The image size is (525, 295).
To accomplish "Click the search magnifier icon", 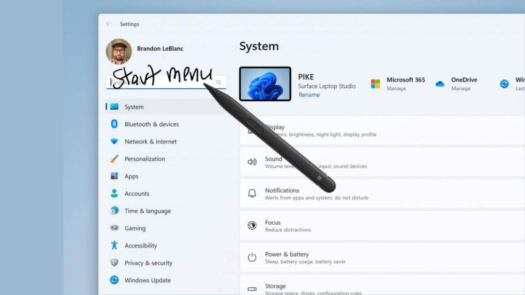I will [218, 82].
